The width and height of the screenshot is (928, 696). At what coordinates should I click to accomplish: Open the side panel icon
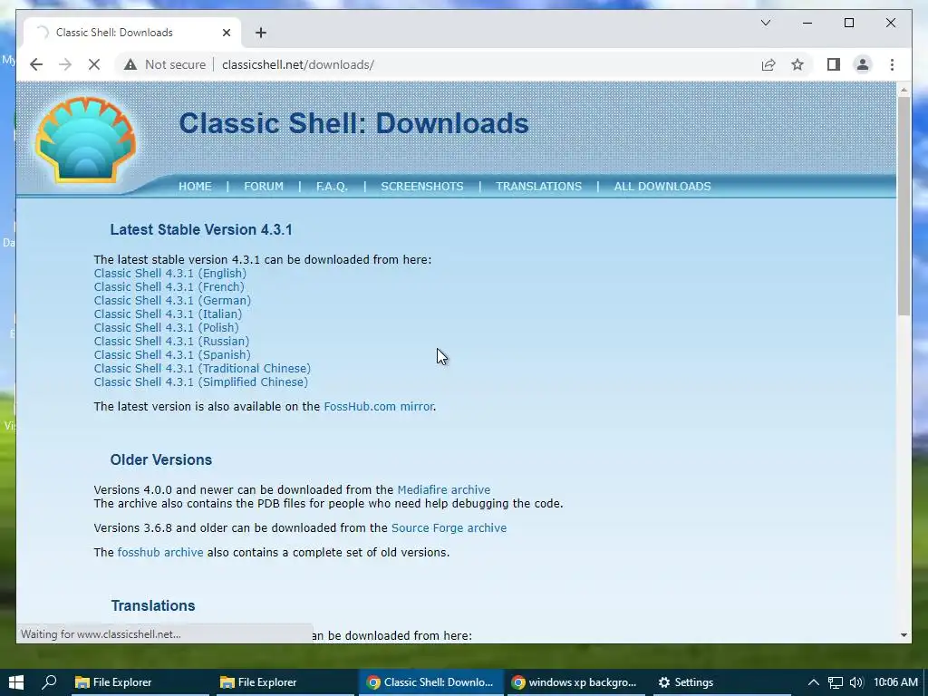834,64
